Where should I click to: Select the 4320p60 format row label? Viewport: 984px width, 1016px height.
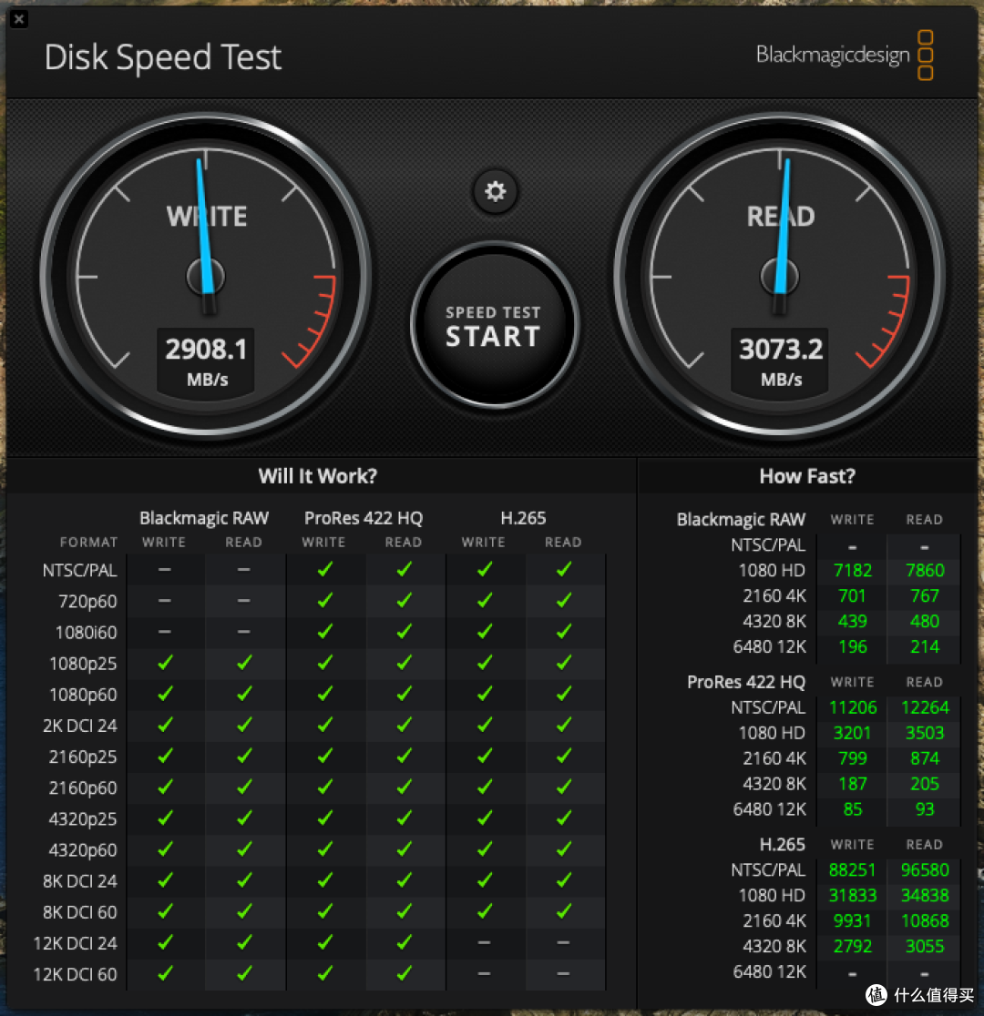[82, 850]
